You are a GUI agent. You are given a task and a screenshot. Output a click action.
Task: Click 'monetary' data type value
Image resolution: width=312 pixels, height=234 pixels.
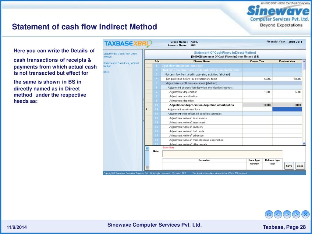[254, 164]
